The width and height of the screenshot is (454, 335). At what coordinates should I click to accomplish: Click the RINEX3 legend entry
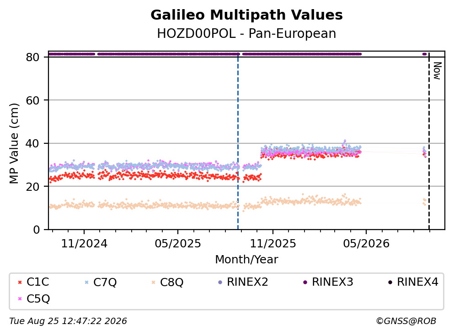(328, 282)
